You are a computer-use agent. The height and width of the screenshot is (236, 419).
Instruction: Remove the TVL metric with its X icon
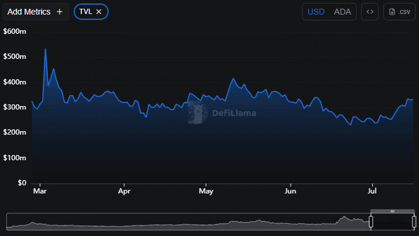(99, 12)
